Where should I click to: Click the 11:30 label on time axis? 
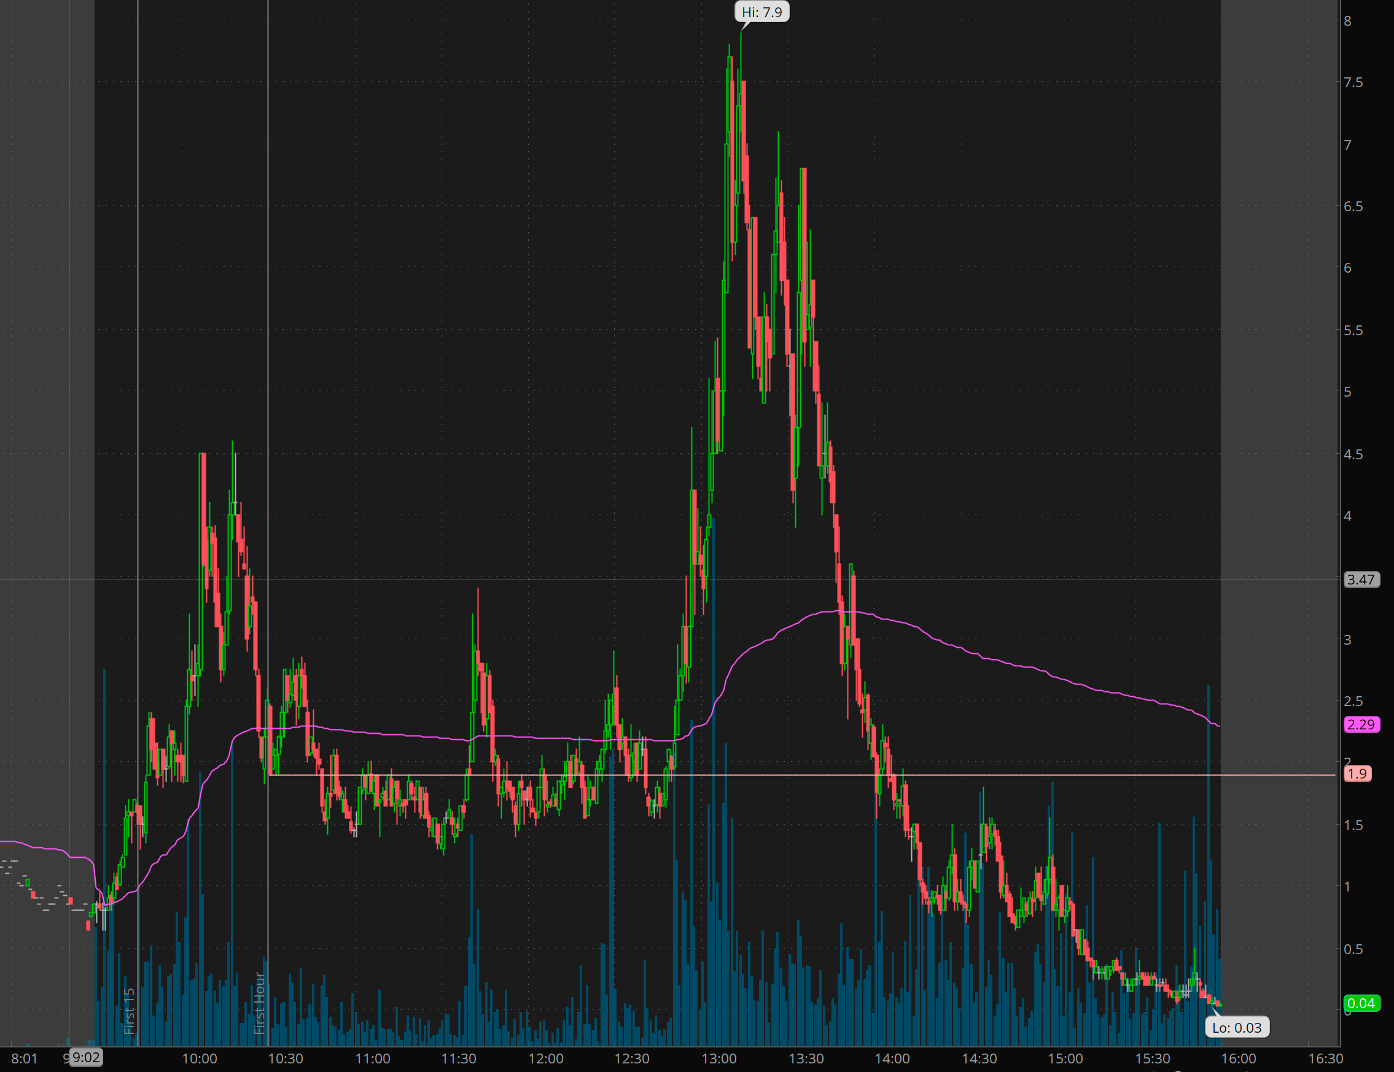pos(458,1058)
